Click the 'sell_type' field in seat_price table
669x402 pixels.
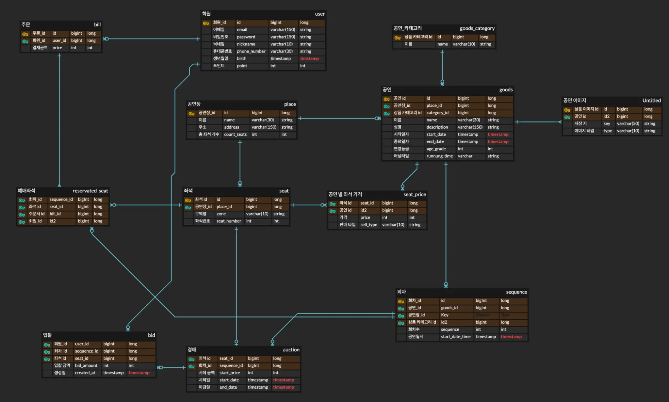368,225
